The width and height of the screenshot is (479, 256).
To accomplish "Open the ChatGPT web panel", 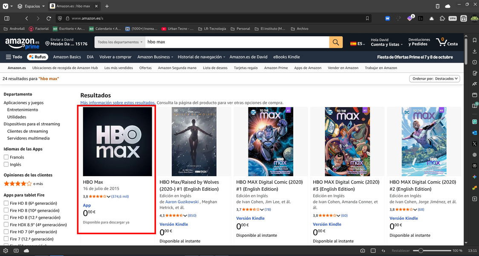I will tap(474, 154).
